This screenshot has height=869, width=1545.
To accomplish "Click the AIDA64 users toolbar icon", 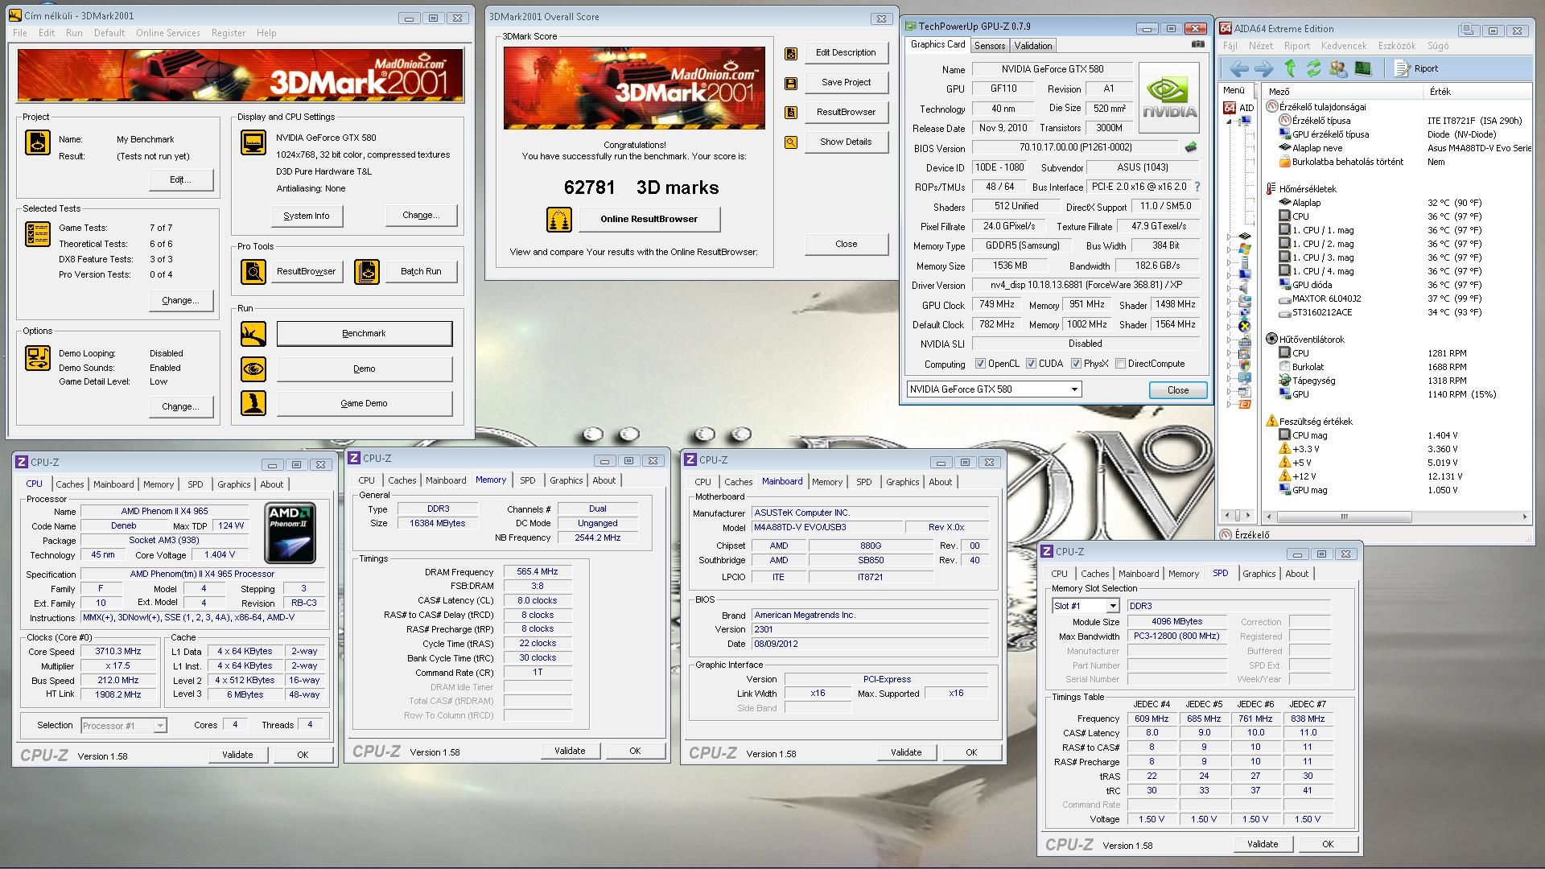I will click(x=1338, y=68).
